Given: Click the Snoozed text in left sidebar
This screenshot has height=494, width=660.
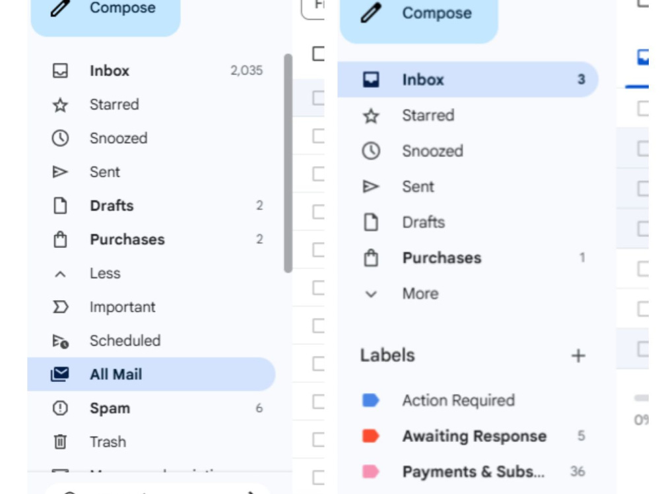Looking at the screenshot, I should pyautogui.click(x=118, y=139).
